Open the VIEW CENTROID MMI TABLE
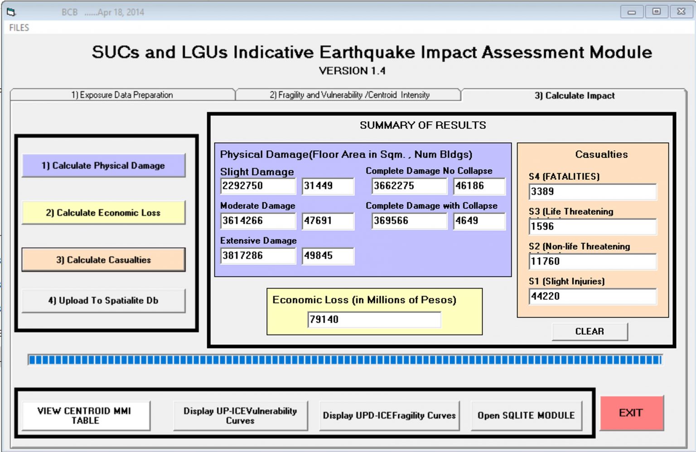Screen dimensions: 696x452 [x=85, y=414]
